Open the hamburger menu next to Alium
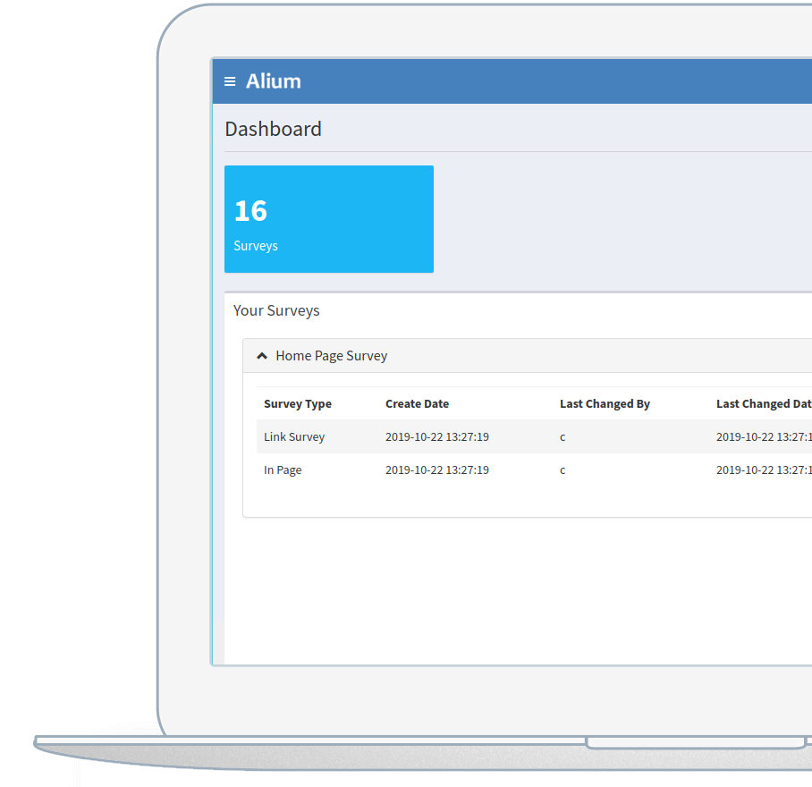Image resolution: width=812 pixels, height=787 pixels. [230, 81]
